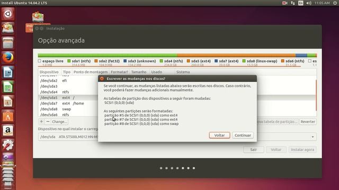Screen dimensions: 339x190
Task: Open LibreOffice Writer from the launcher
Action: pyautogui.click(x=8, y=72)
